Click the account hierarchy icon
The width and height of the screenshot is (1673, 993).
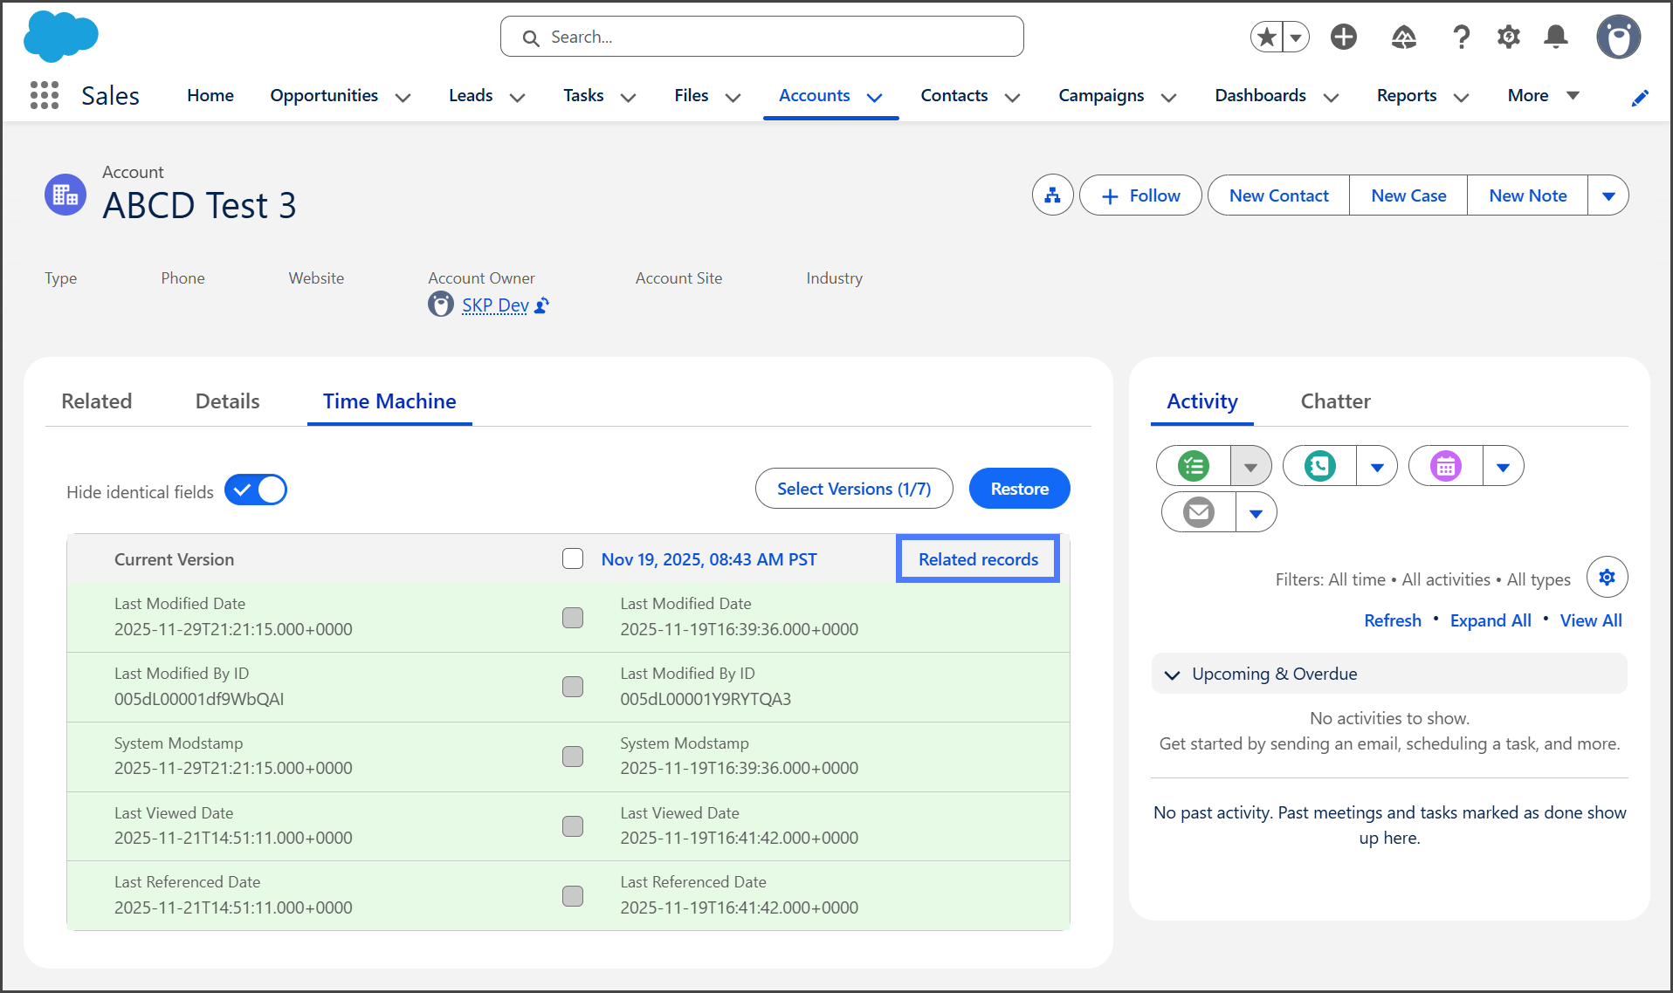(x=1052, y=195)
